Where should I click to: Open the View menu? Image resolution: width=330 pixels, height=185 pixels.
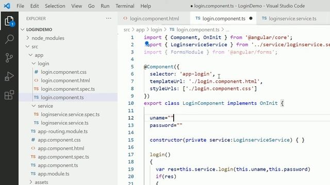77,6
